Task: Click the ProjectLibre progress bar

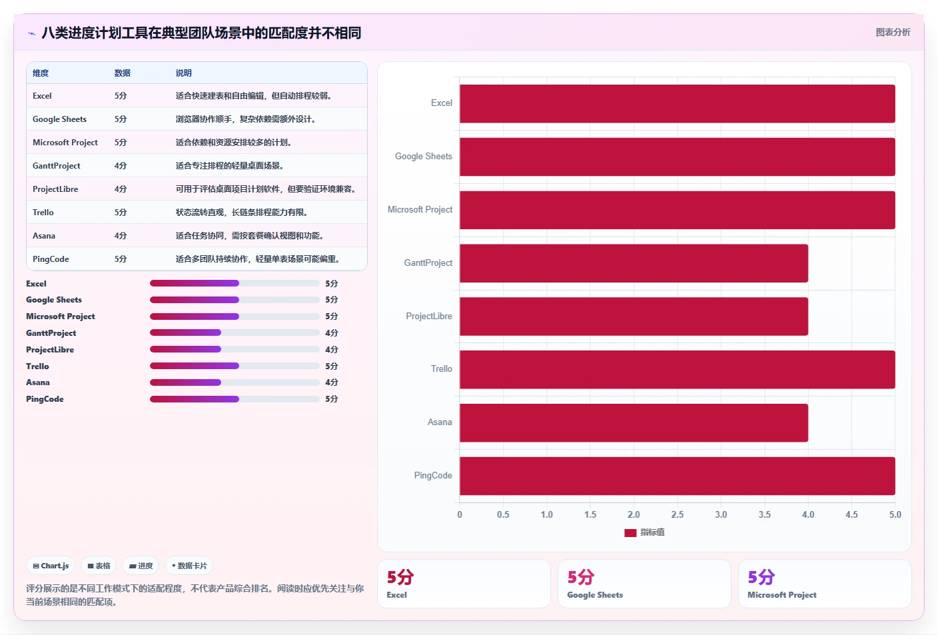Action: (x=234, y=349)
